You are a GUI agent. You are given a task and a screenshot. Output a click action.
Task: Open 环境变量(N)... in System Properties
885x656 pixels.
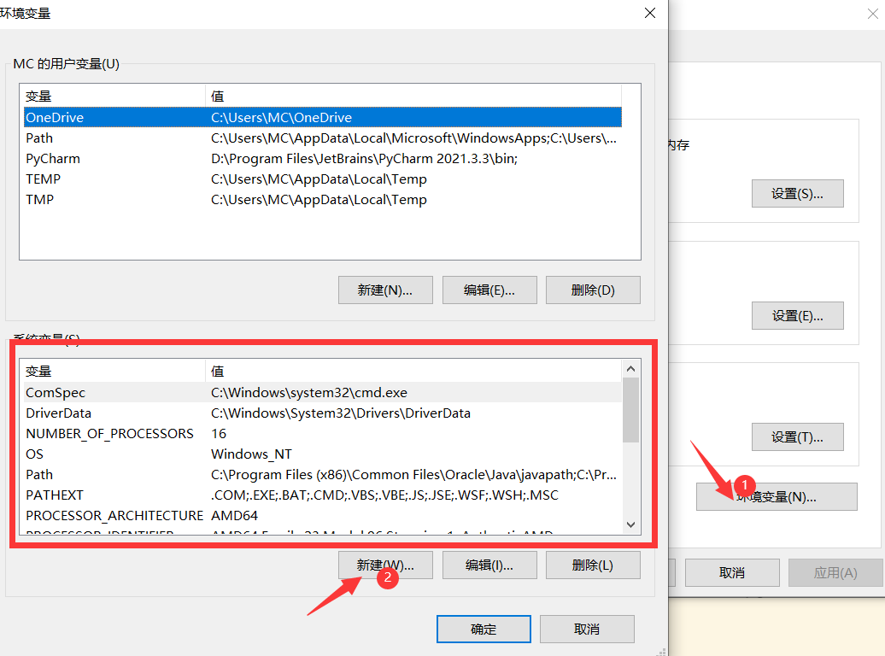click(x=777, y=497)
